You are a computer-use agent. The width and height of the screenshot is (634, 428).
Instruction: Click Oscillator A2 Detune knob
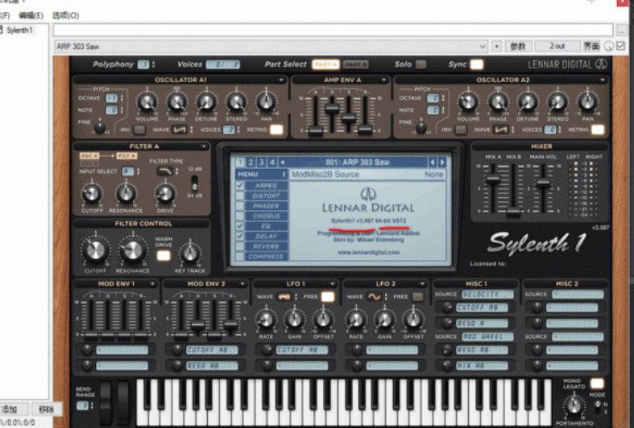(x=528, y=102)
